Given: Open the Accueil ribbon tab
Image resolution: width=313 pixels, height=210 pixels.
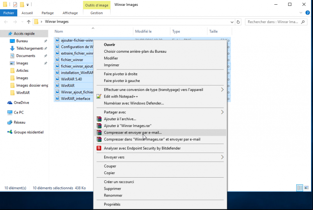Looking at the screenshot, I should tap(27, 13).
